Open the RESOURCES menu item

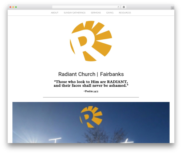125,13
